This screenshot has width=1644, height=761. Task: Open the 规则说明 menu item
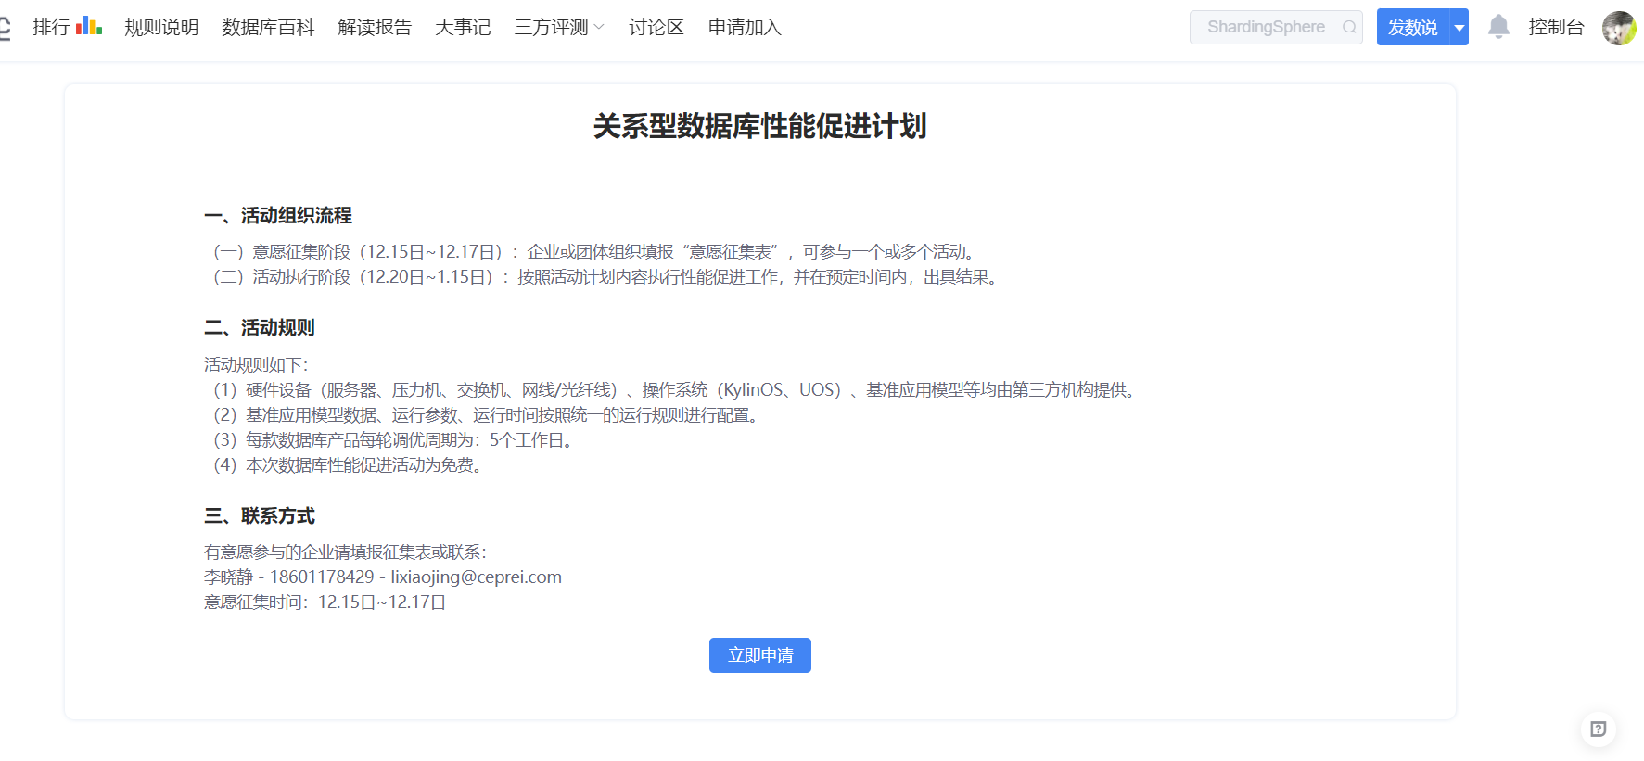[161, 27]
